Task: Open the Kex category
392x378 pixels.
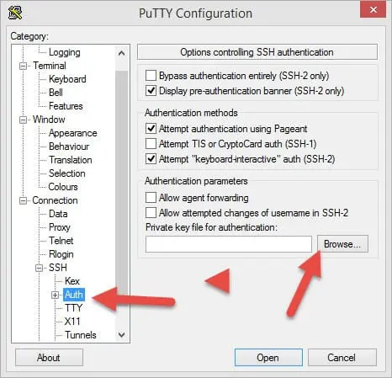Action: click(72, 281)
